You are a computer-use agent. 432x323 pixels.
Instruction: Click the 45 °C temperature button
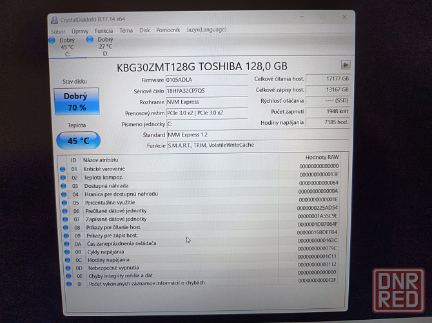(78, 140)
